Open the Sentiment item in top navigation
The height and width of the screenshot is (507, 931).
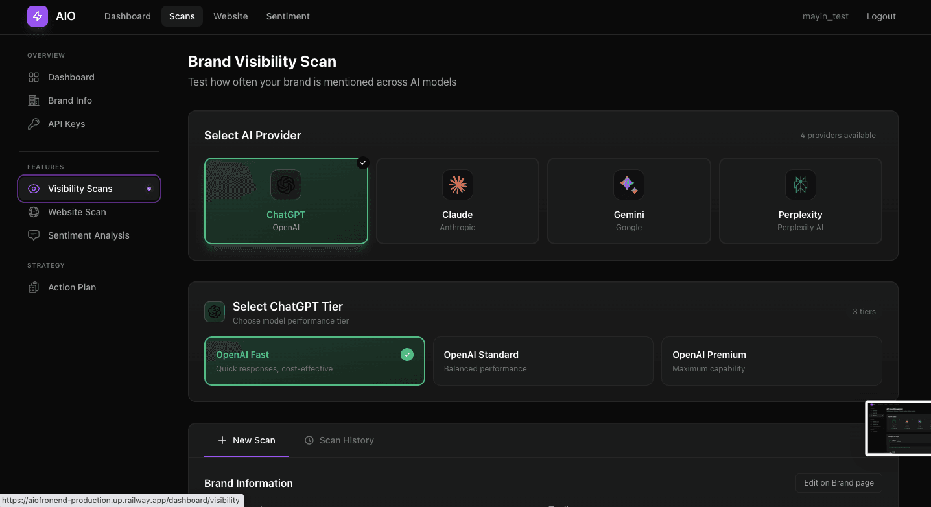pyautogui.click(x=288, y=16)
